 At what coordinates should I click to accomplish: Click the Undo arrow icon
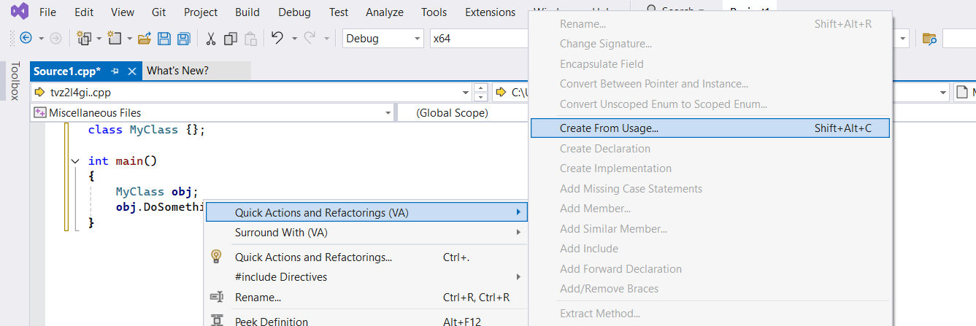tap(277, 39)
